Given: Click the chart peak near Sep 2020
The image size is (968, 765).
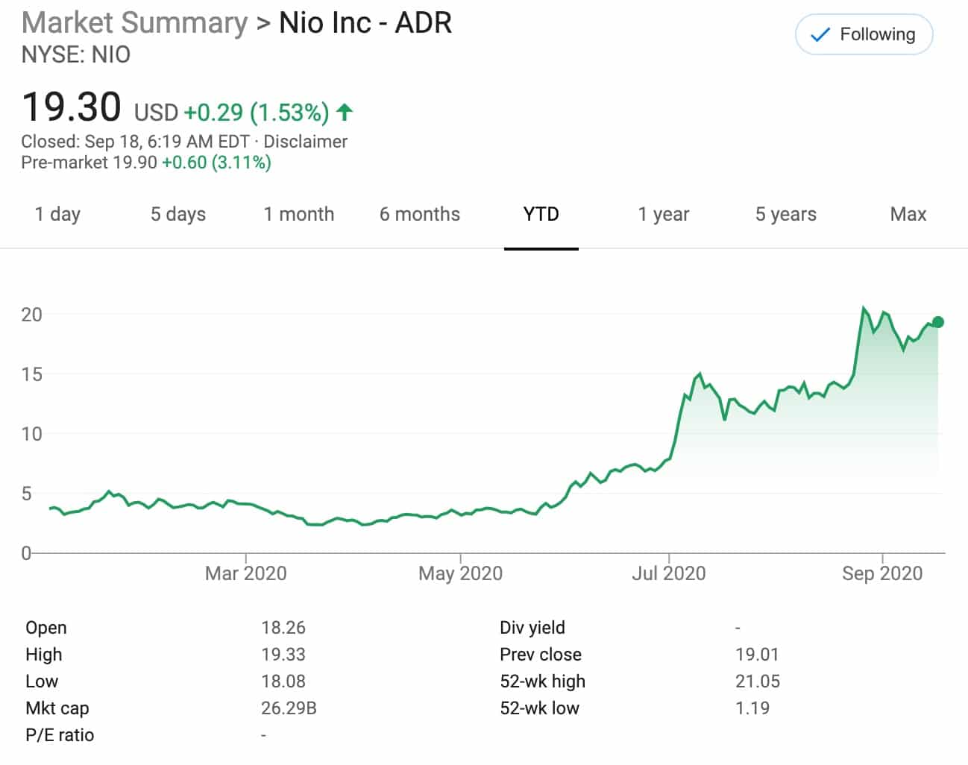Looking at the screenshot, I should click(863, 306).
